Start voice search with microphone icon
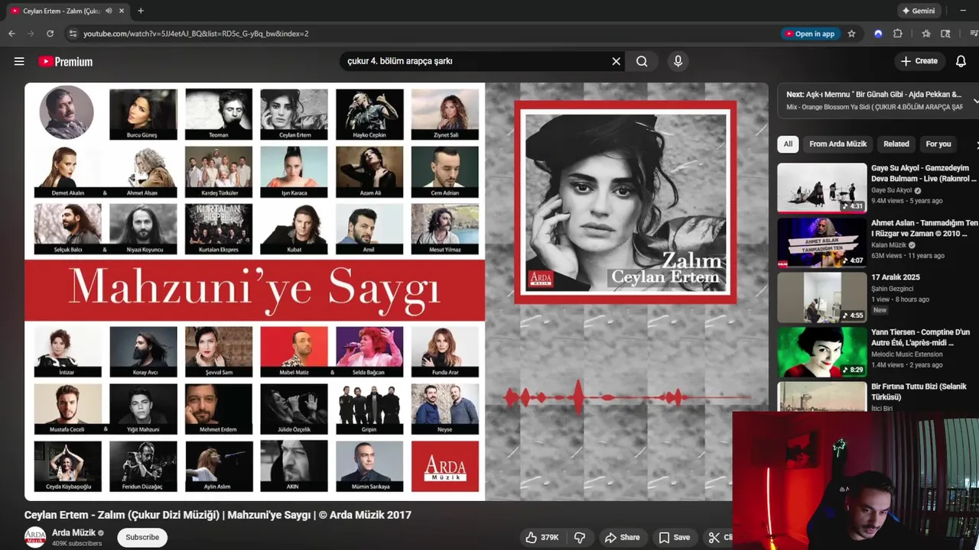 point(678,61)
